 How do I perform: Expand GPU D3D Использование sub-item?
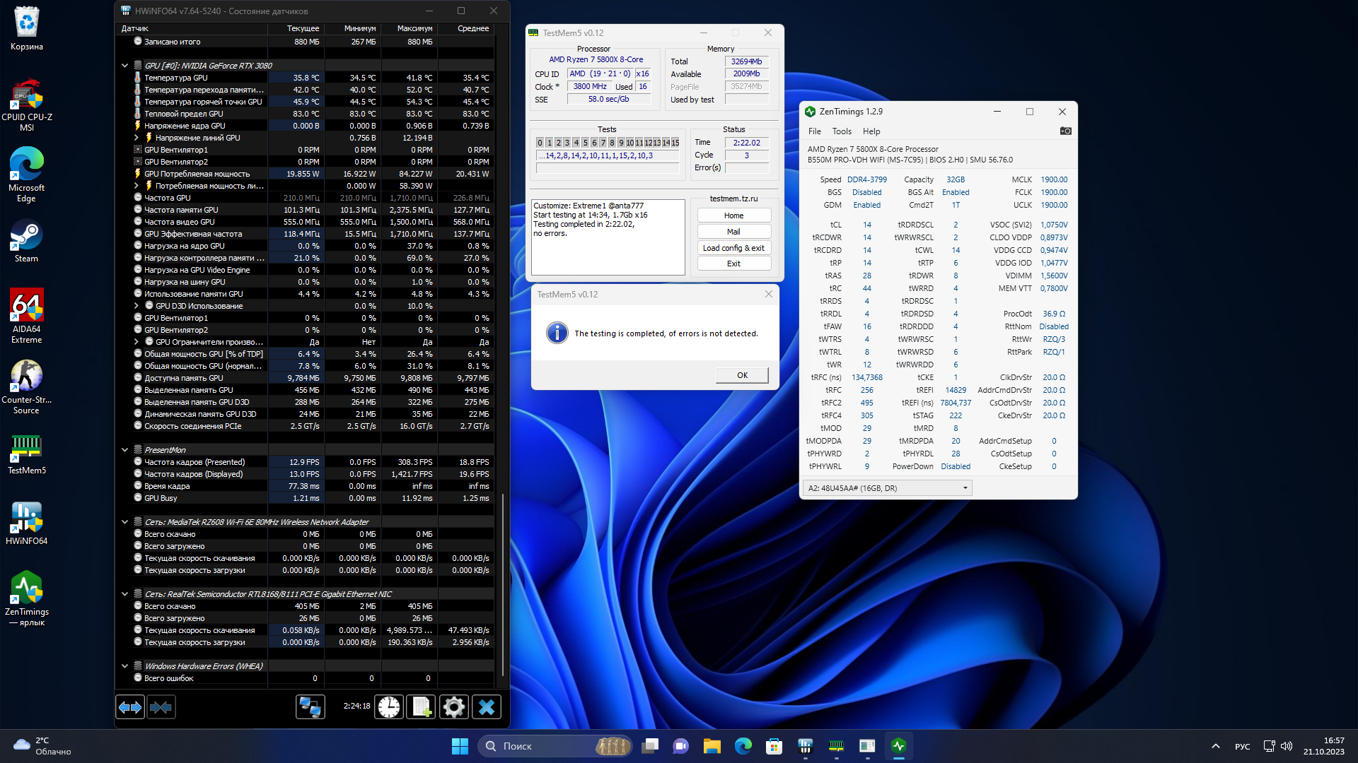click(x=137, y=306)
